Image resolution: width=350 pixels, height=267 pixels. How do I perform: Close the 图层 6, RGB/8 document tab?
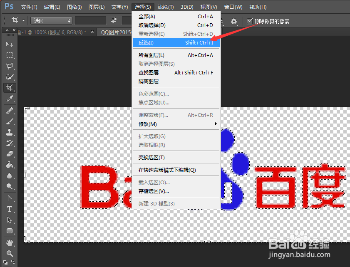pos(92,32)
